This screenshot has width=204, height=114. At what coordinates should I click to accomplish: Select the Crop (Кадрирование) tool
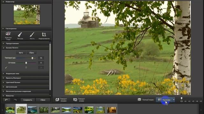click(44, 36)
